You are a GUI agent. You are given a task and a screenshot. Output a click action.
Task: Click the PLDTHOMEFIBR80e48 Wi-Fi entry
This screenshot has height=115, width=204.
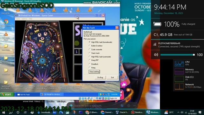178,45
